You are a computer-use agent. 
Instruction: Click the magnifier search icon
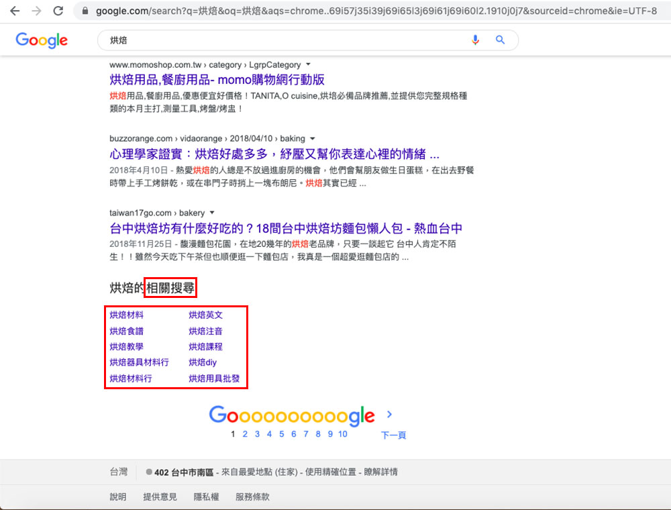pyautogui.click(x=500, y=40)
